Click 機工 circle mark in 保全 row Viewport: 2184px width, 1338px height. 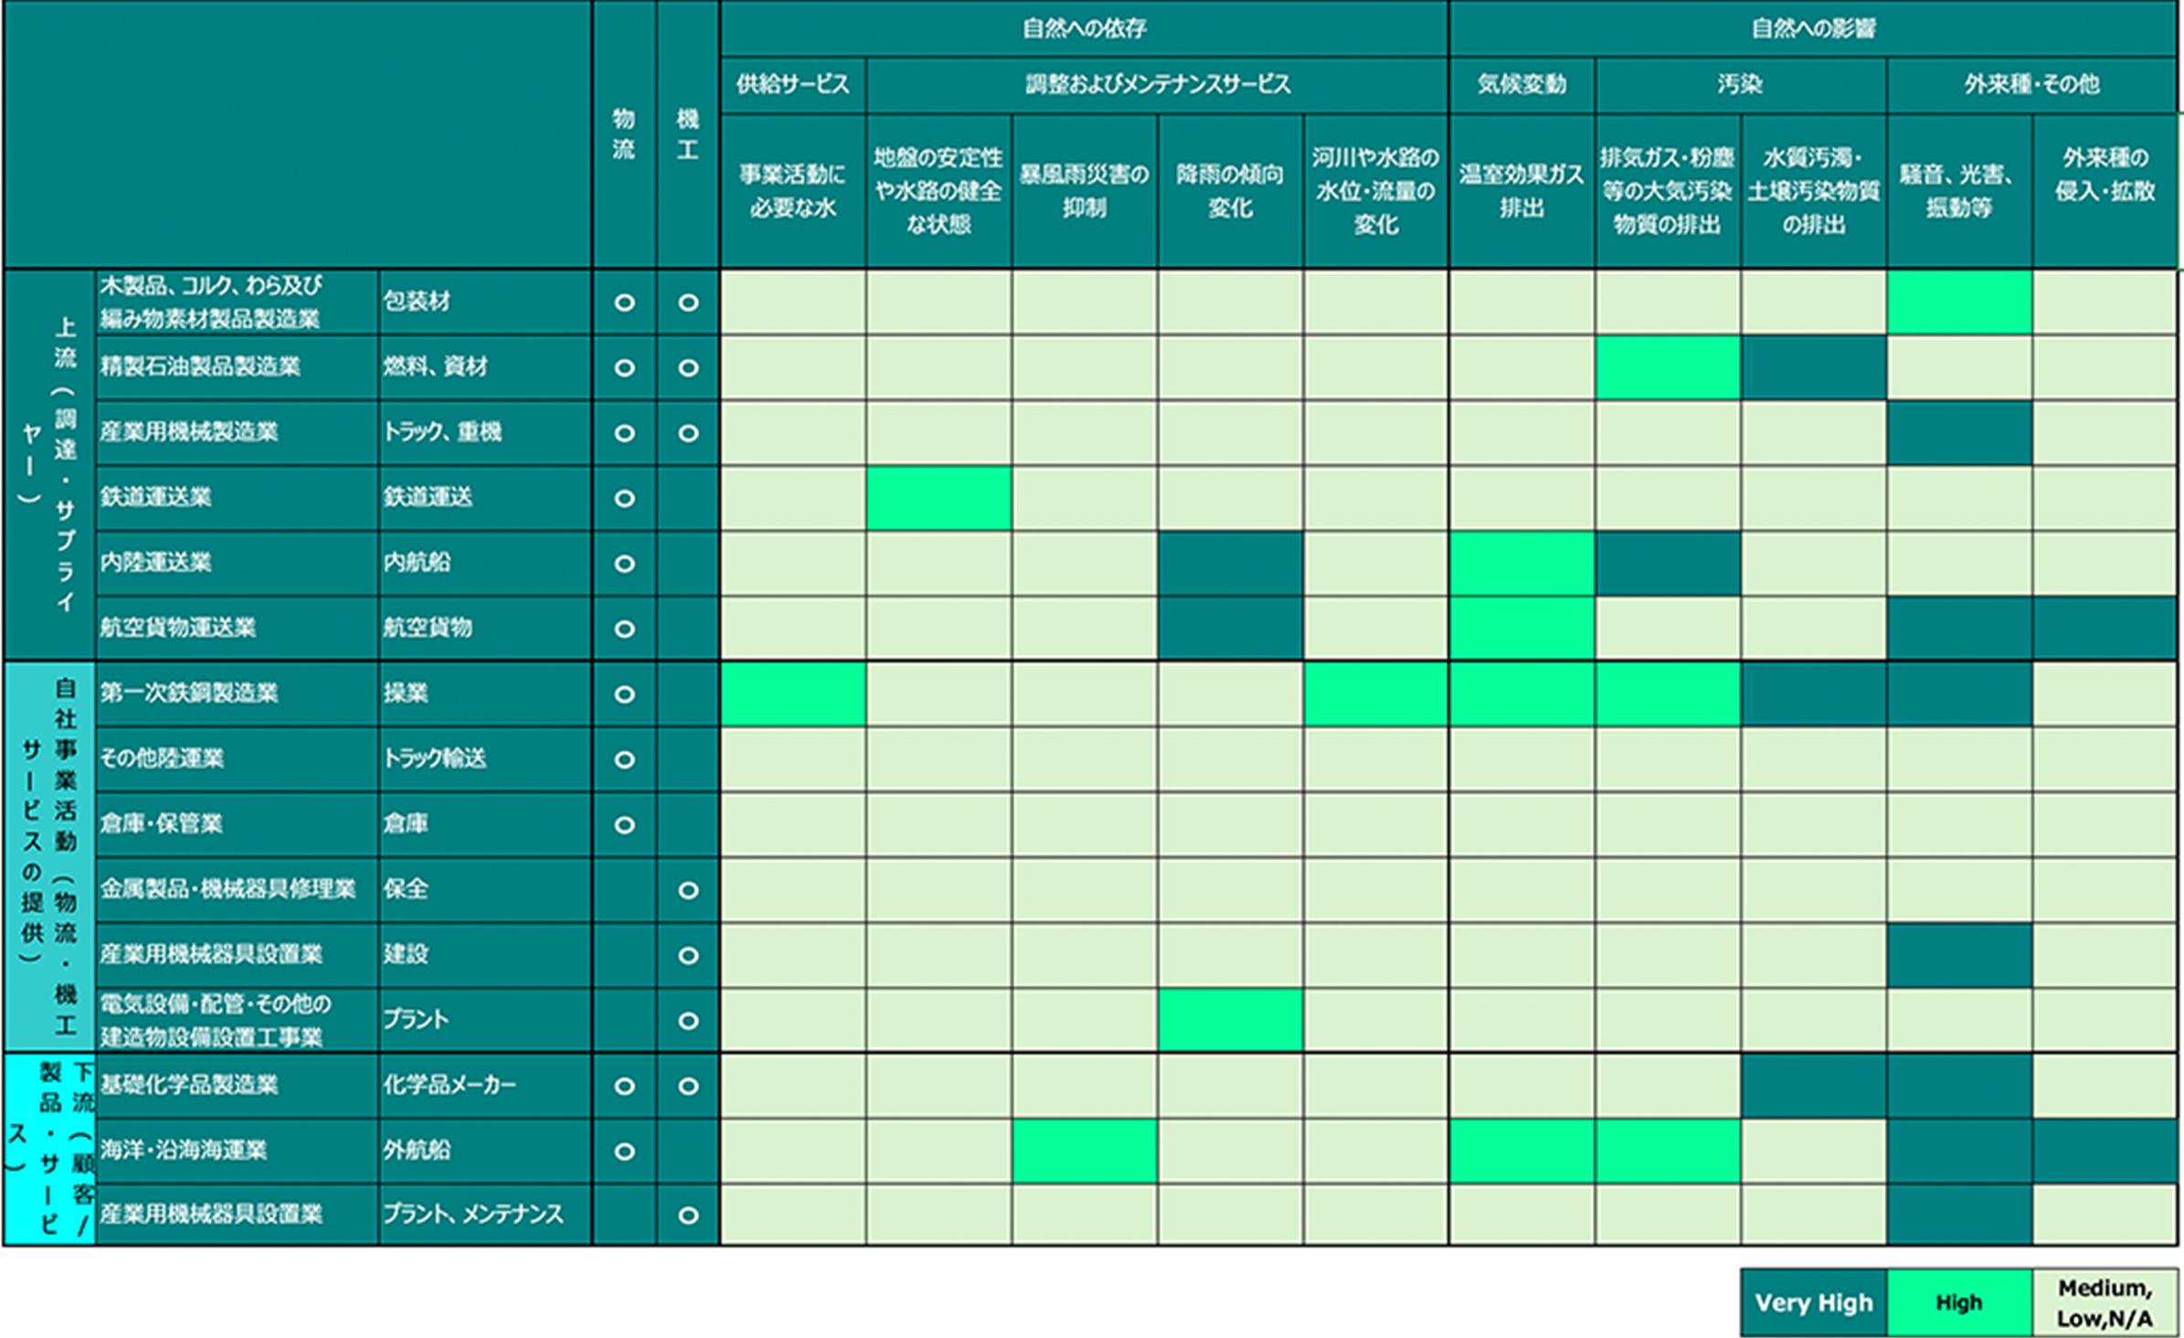[x=688, y=890]
